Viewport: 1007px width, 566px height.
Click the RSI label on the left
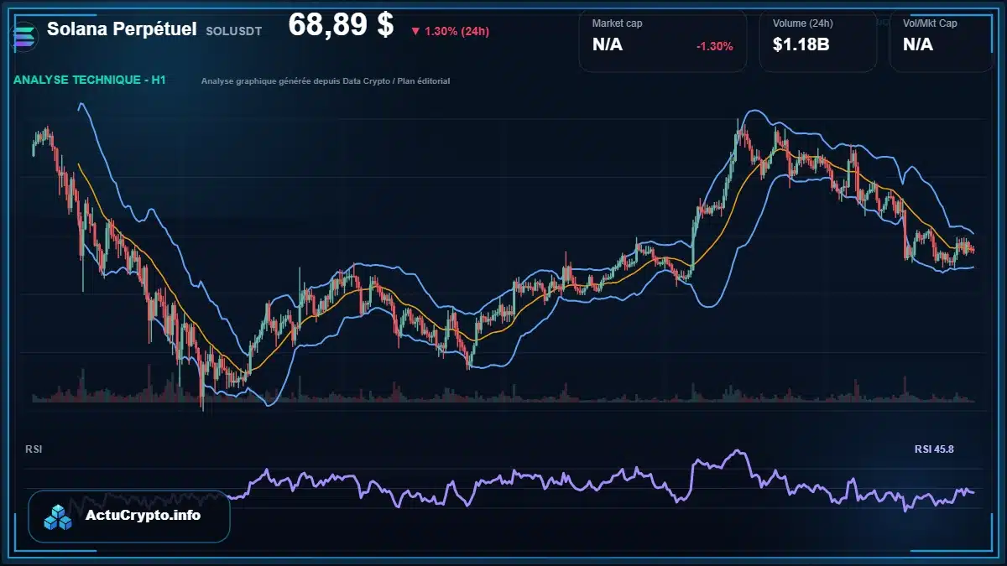pos(34,450)
